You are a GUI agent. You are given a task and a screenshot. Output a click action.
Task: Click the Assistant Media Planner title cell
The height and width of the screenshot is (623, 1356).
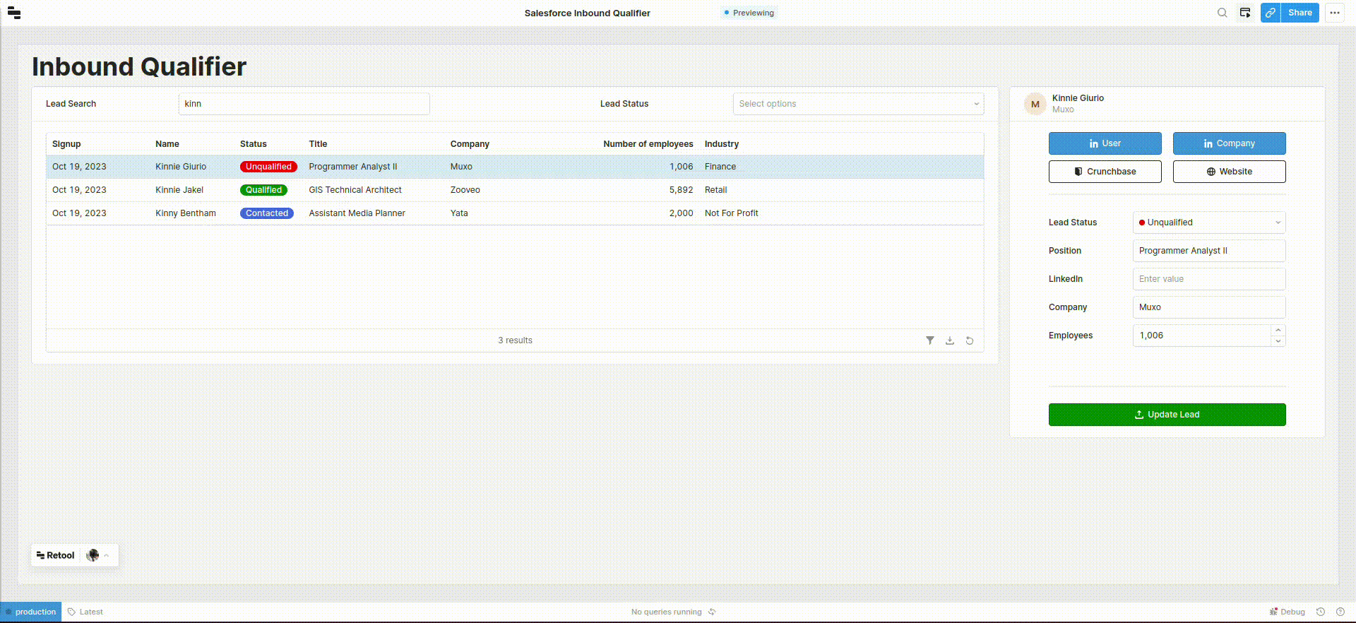click(357, 213)
